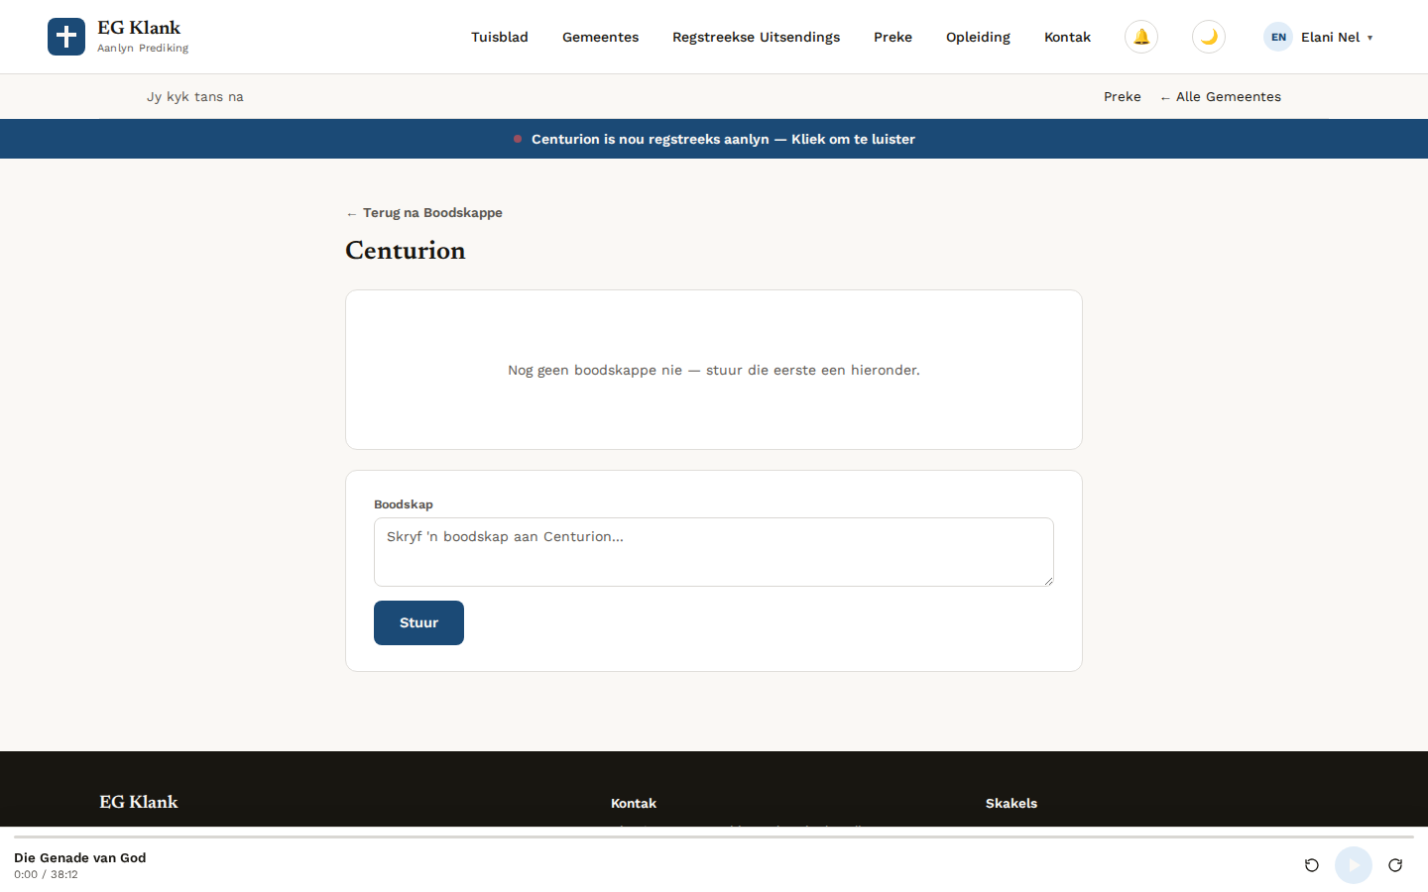
Task: Select Opleiding in navigation
Action: point(978,37)
